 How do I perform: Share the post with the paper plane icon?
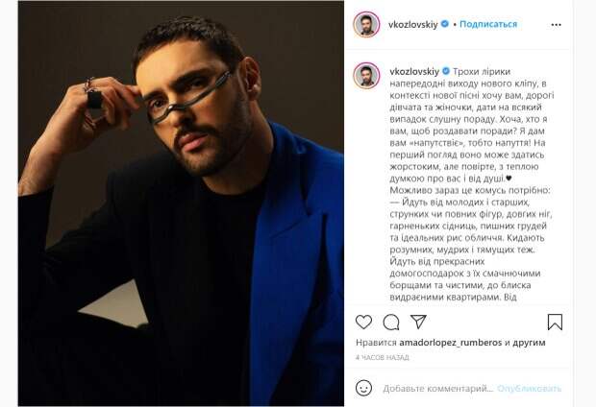pos(418,322)
